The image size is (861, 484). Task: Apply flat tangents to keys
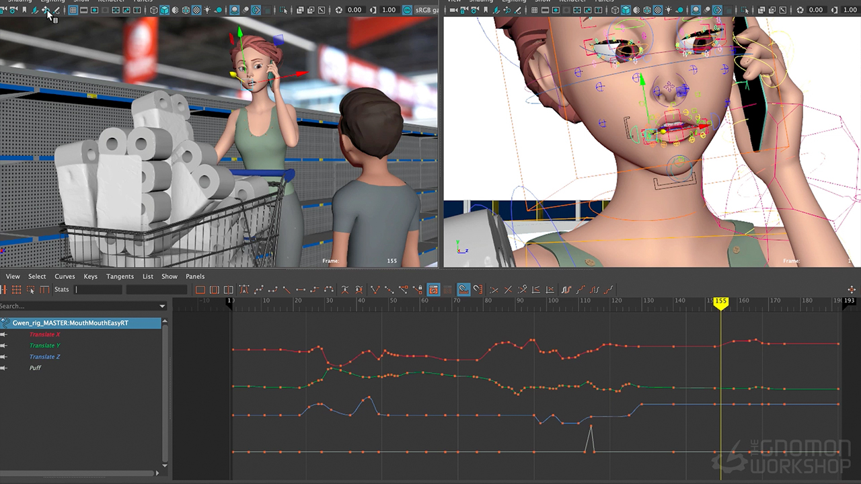point(301,290)
